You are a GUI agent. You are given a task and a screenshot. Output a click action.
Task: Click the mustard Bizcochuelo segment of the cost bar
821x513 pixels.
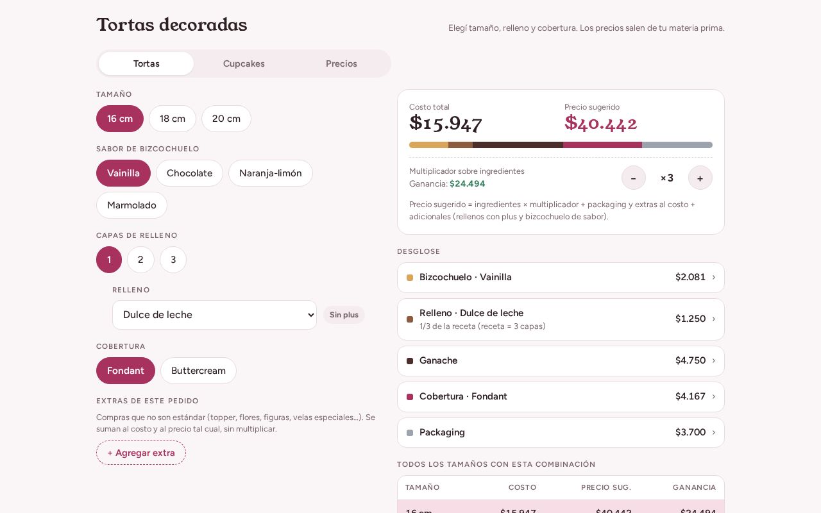click(428, 145)
